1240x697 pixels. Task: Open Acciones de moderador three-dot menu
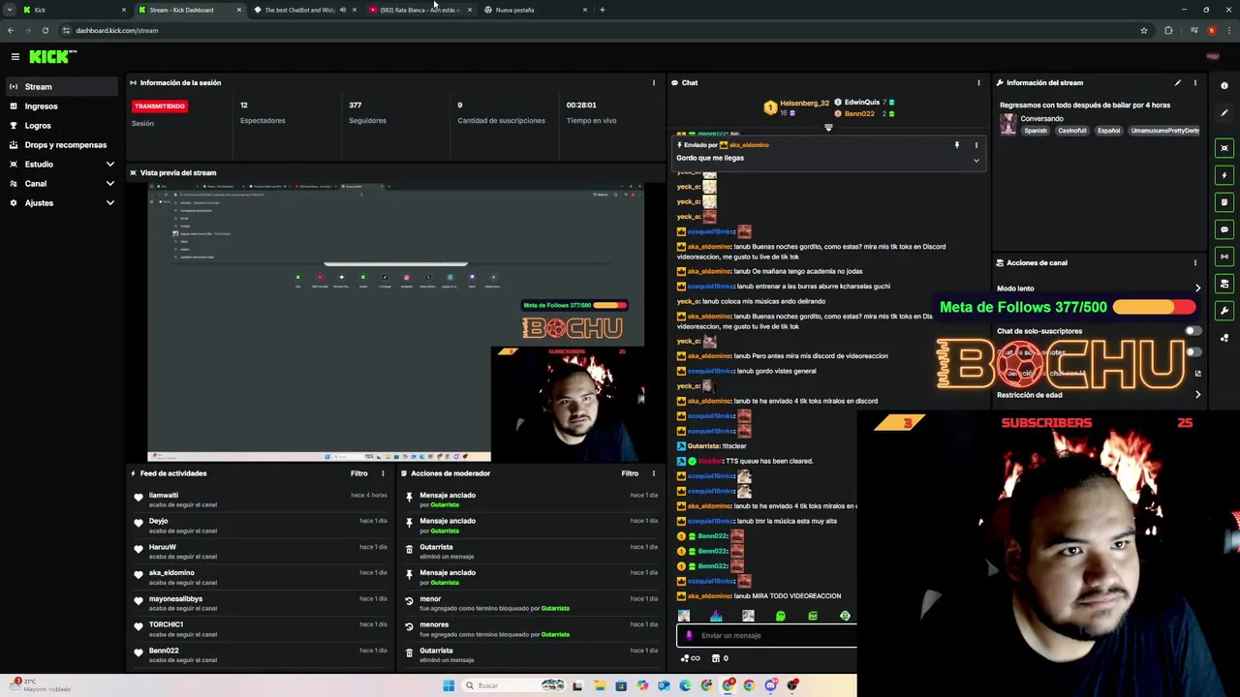tap(653, 473)
